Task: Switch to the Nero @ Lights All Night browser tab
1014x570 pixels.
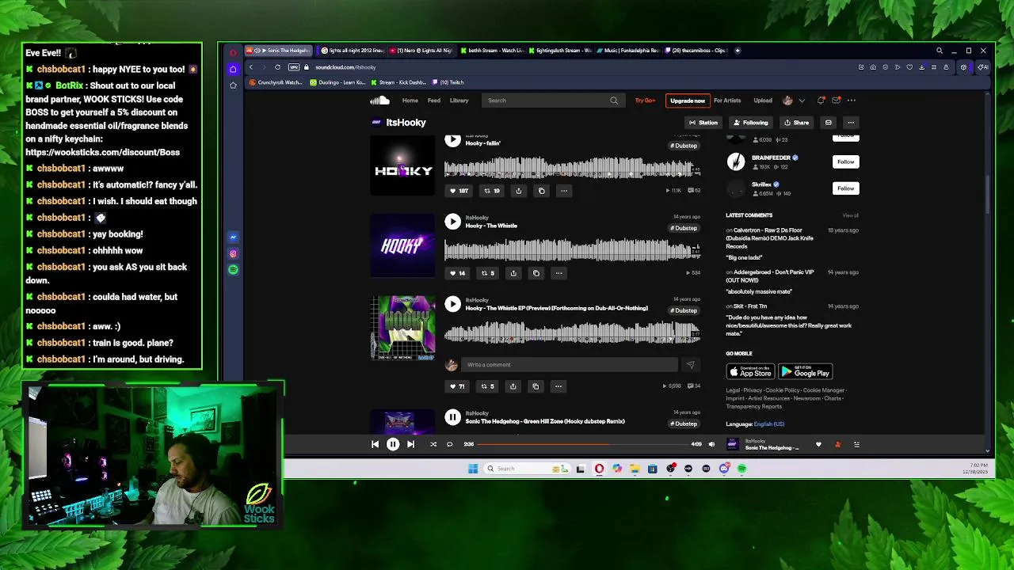Action: (421, 51)
